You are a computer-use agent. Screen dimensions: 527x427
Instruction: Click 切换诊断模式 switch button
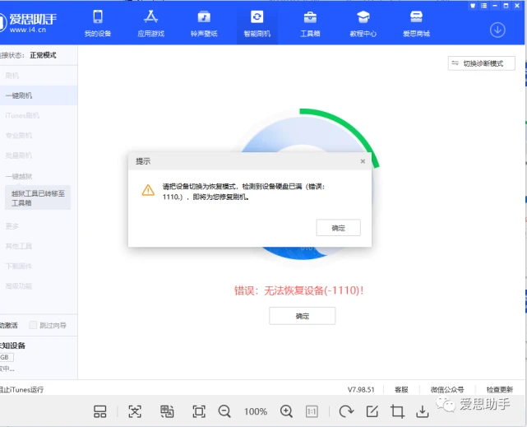click(x=481, y=63)
